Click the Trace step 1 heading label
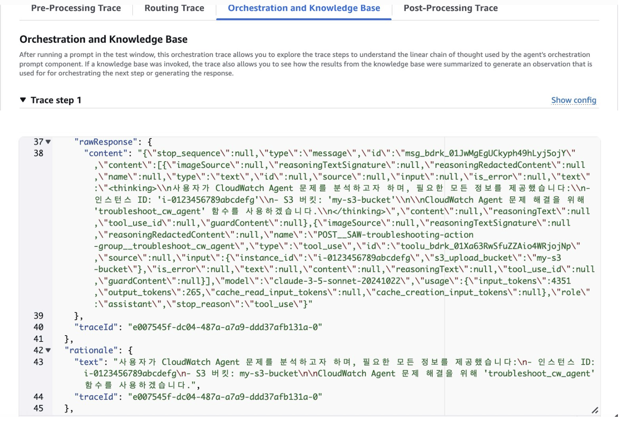This screenshot has height=421, width=620. (x=56, y=100)
